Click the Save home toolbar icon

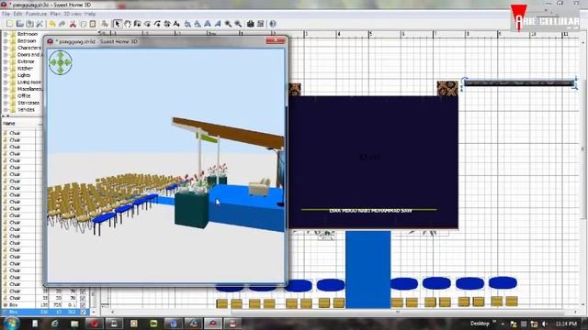[29, 24]
